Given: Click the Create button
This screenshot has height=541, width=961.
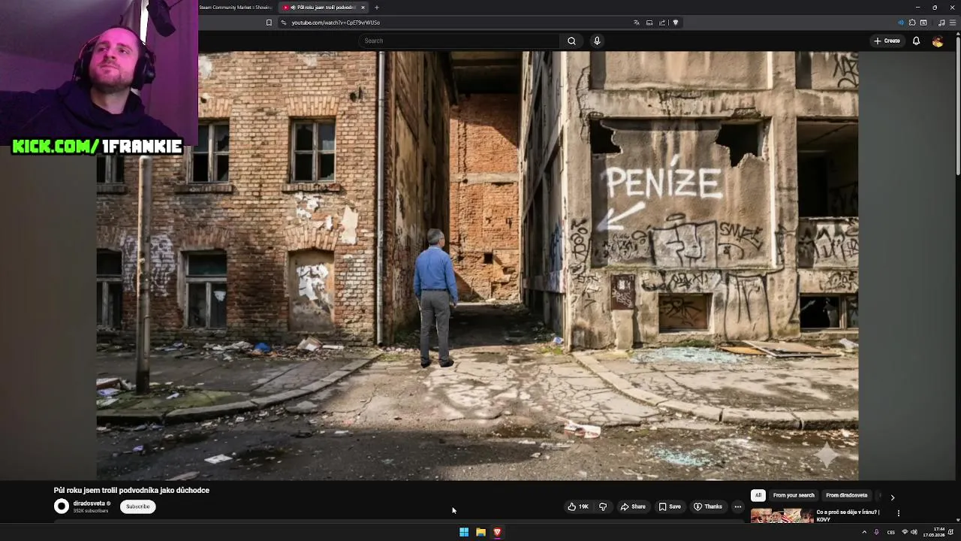Looking at the screenshot, I should point(887,41).
